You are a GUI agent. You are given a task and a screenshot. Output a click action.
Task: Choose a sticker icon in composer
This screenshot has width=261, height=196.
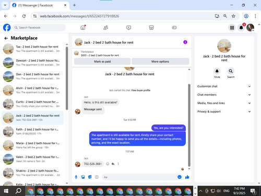pyautogui.click(x=90, y=177)
